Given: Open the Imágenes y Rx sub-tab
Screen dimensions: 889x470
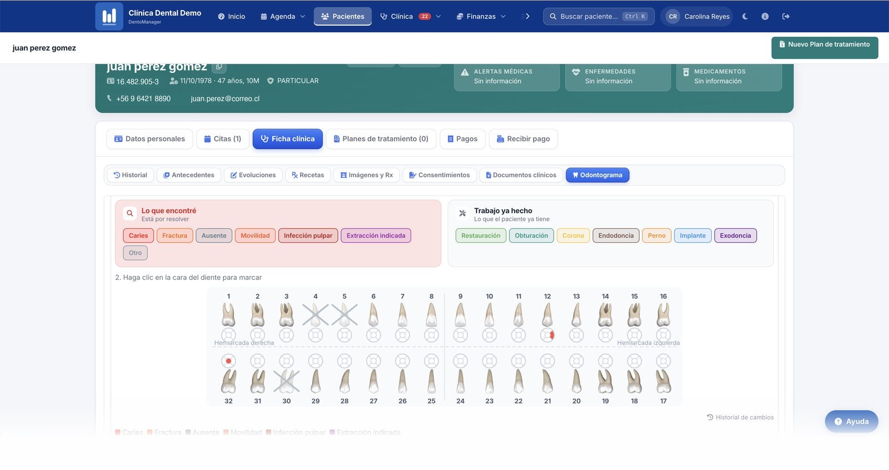Looking at the screenshot, I should pos(367,175).
